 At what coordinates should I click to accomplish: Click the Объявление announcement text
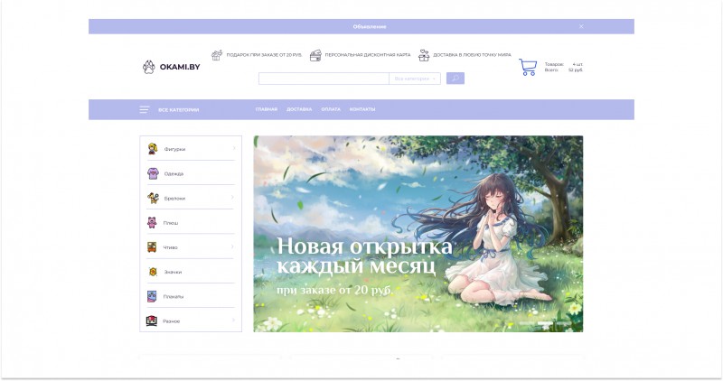pos(370,27)
